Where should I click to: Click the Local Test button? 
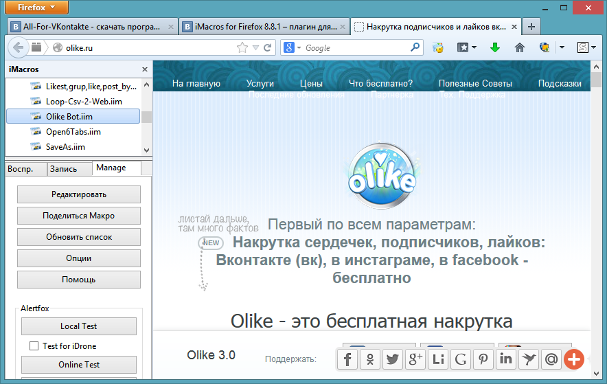click(x=79, y=326)
